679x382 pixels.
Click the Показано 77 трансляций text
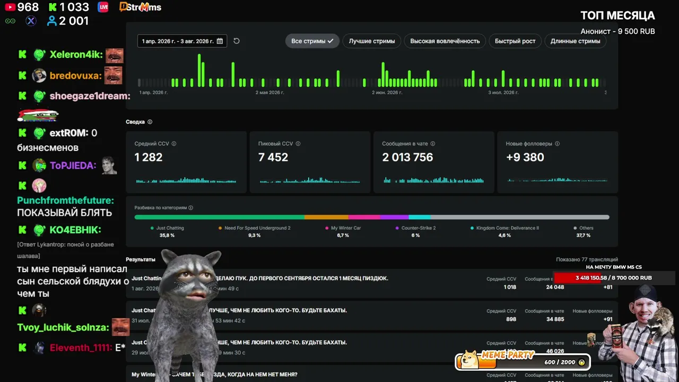click(587, 259)
